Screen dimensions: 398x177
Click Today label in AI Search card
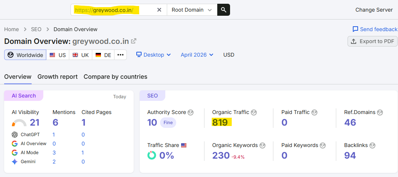pyautogui.click(x=120, y=97)
